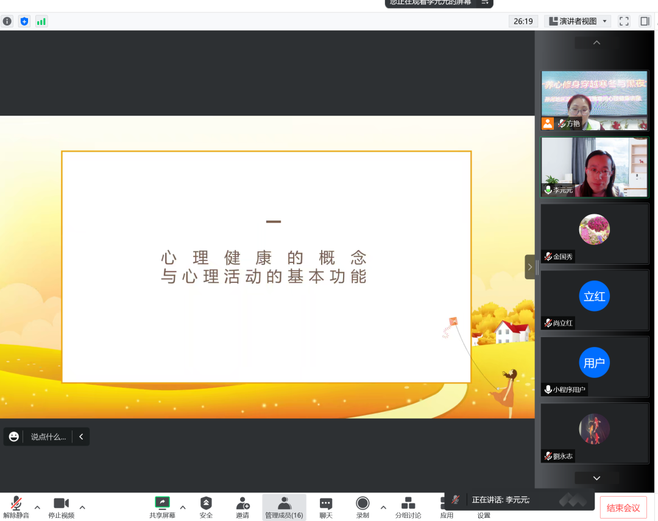Open Manage Participants (管理成员) panel
The image size is (658, 521).
(x=284, y=508)
